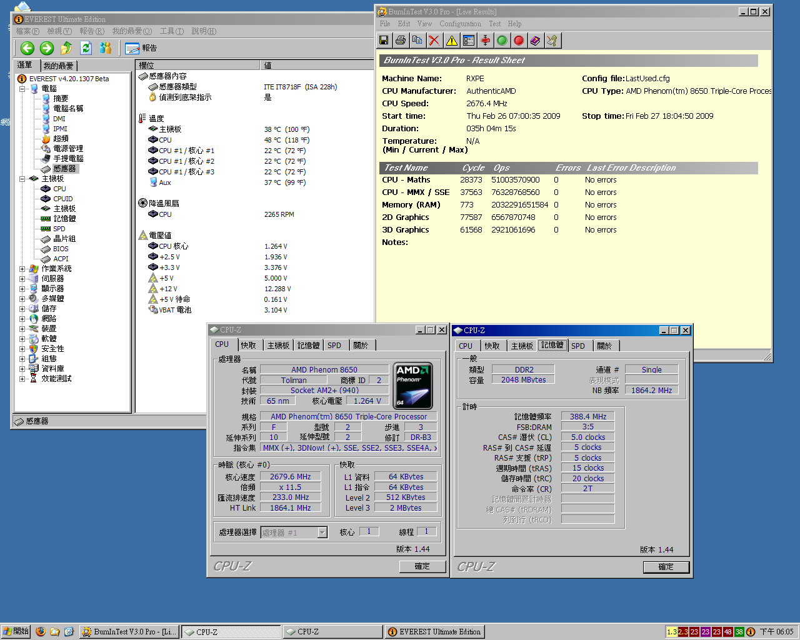Click the Refresh page icon in EVEREST
Screen dimensions: 800x640
(86, 48)
